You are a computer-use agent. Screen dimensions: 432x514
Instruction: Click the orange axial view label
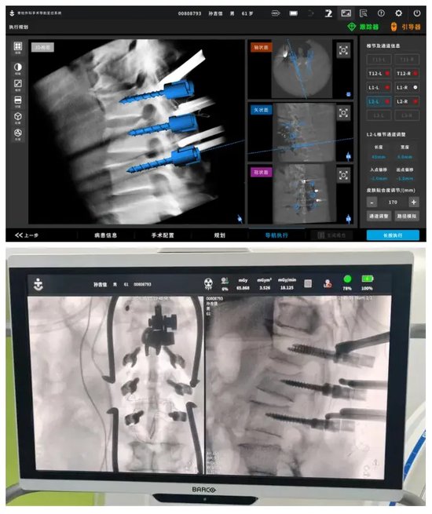pyautogui.click(x=261, y=48)
